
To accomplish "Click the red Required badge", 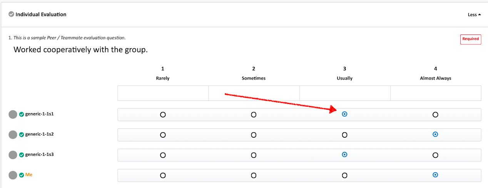I will [470, 39].
